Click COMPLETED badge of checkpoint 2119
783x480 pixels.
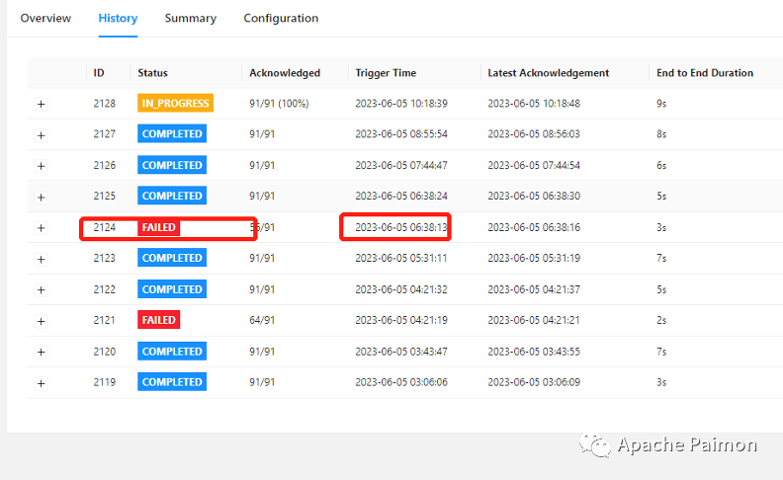(x=172, y=382)
